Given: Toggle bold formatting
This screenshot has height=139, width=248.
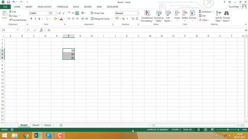Looking at the screenshot, I should click(31, 19).
